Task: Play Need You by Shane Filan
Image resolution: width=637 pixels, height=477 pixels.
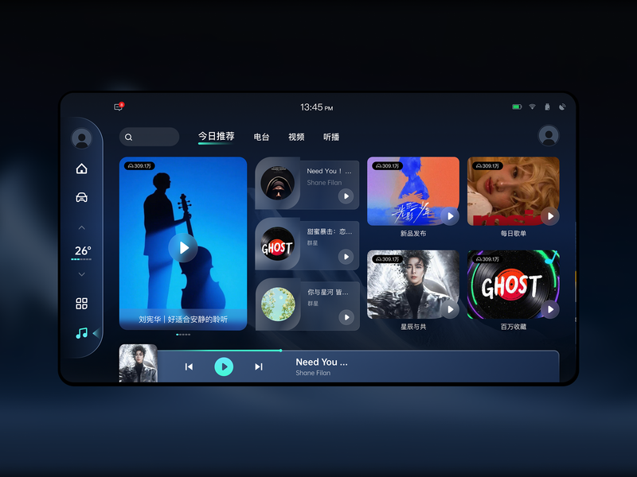Action: (x=346, y=196)
